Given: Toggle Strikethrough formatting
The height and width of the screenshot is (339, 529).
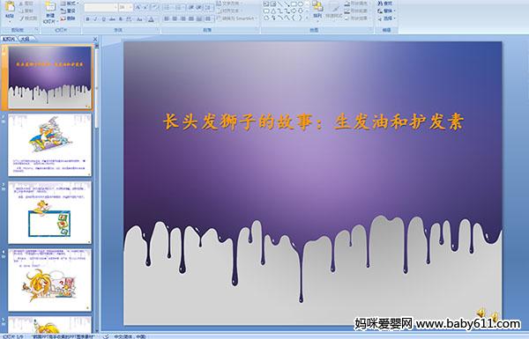Looking at the screenshot, I should coord(112,19).
